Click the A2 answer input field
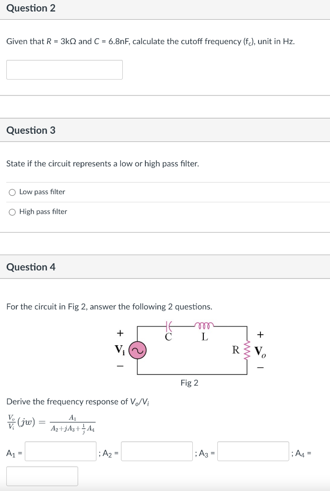Image resolution: width=330 pixels, height=491 pixels. 157,451
